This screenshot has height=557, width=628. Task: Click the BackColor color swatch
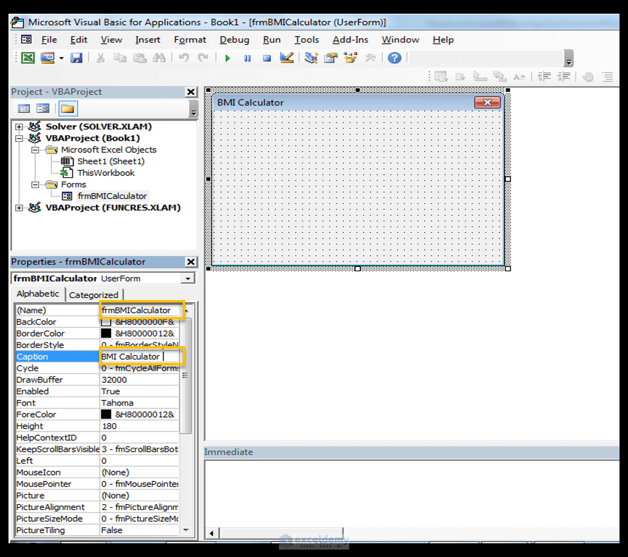(x=106, y=322)
